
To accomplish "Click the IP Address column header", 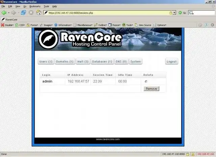I will (75, 75).
